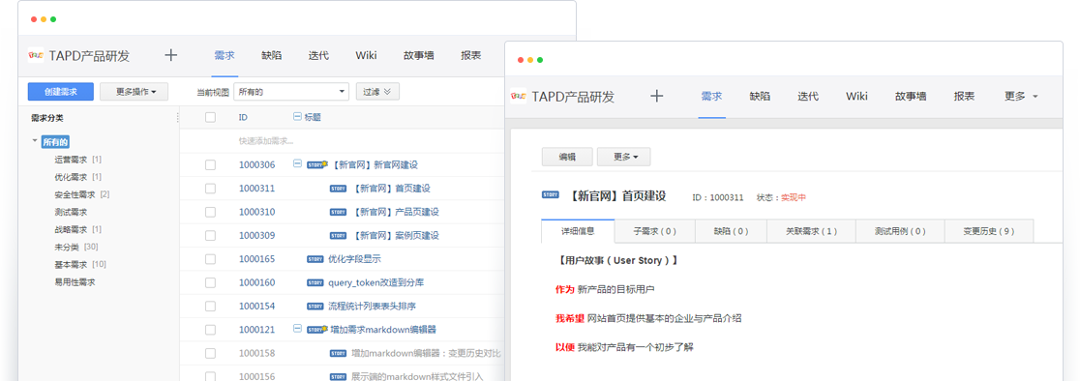Screen dimensions: 1080x381
Task: Switch to 关联需求 (1) tab
Action: tap(811, 231)
